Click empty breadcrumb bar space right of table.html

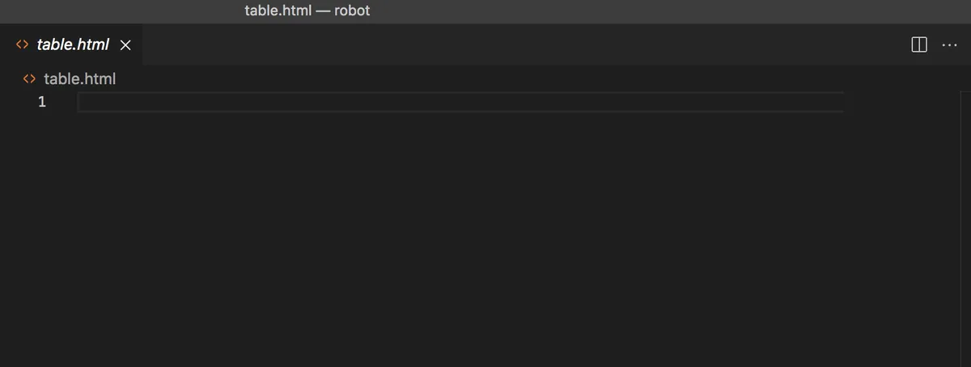542,79
